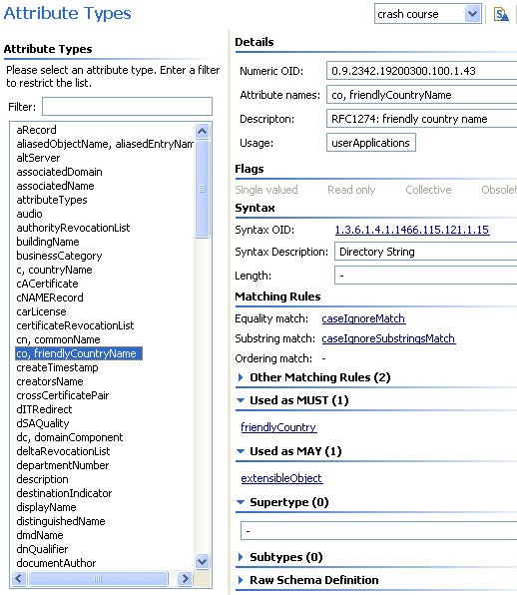Select cn, commonName in the list
Viewport: 517px width, 595px height.
[x=59, y=339]
